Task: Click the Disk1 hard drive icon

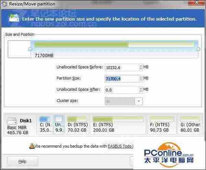Action: coord(12,121)
